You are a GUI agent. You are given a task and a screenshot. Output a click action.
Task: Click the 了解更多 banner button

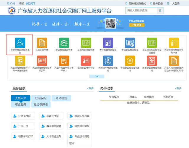click(x=136, y=25)
